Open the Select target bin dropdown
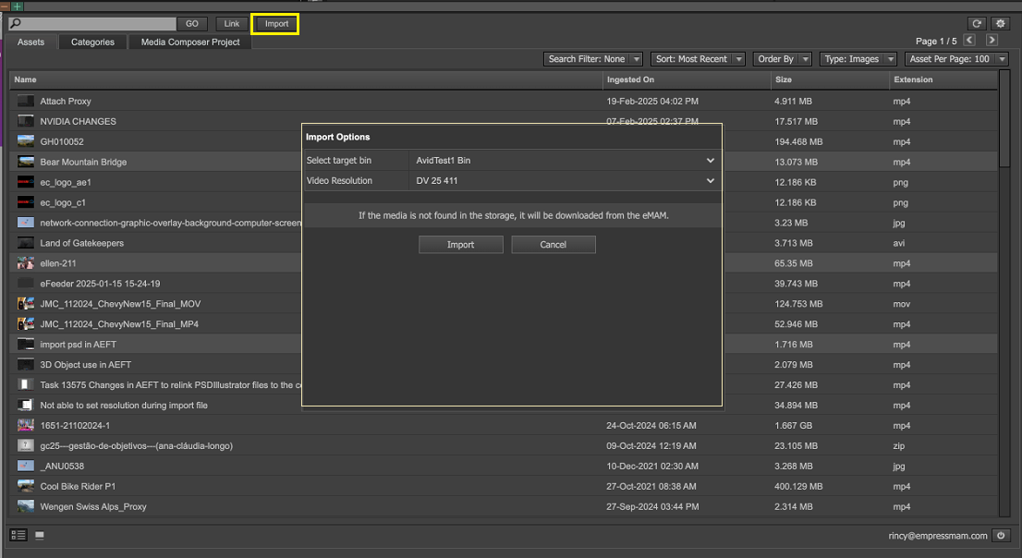 [x=565, y=161]
